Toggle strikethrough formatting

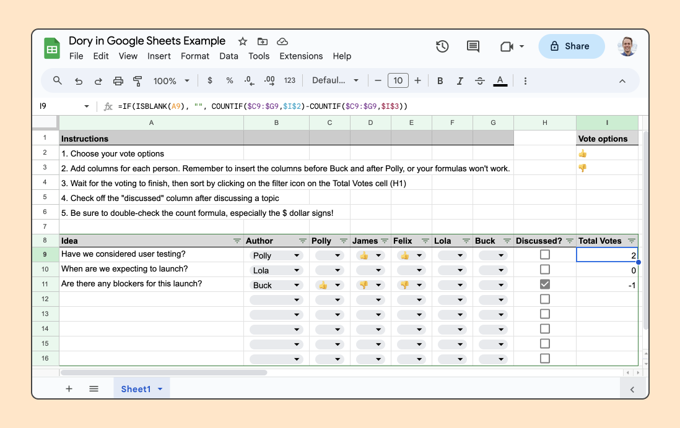pos(479,81)
